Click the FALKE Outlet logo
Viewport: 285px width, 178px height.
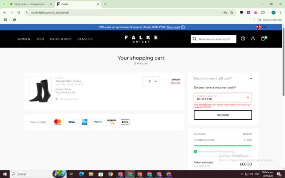[141, 39]
